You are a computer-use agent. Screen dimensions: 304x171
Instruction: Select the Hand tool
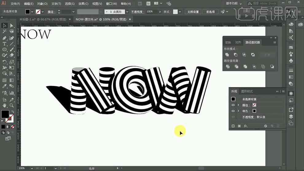click(5, 106)
